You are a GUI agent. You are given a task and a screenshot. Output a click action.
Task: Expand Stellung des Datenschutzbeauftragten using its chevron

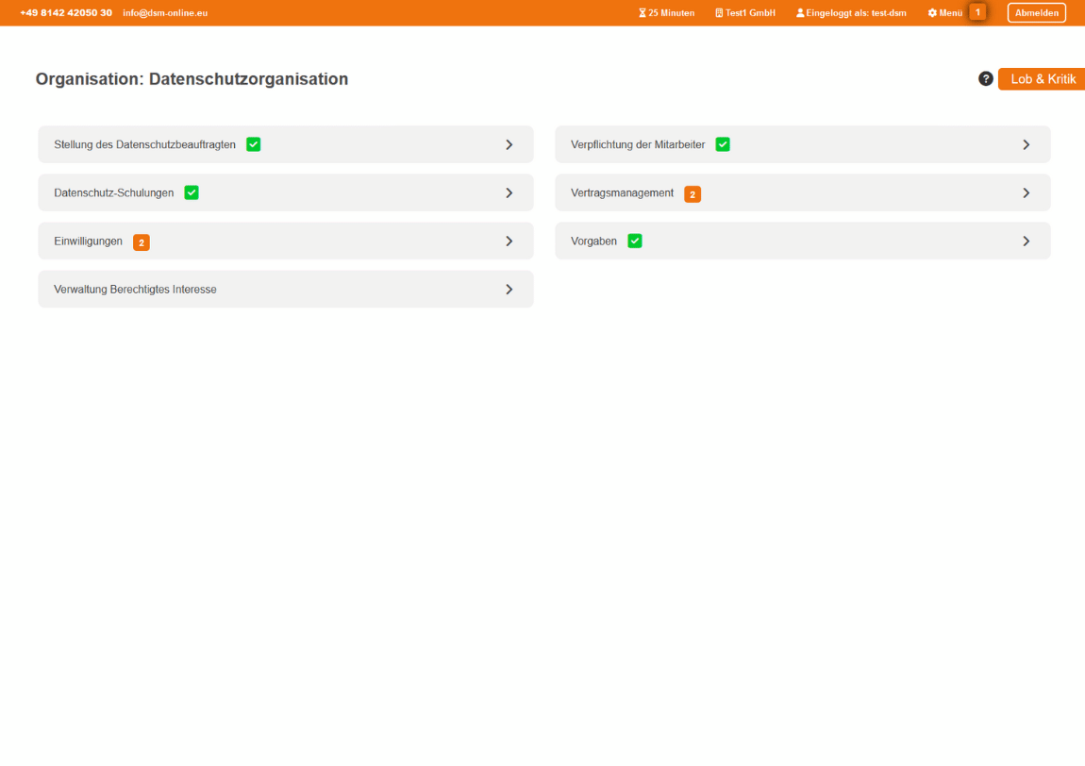509,145
